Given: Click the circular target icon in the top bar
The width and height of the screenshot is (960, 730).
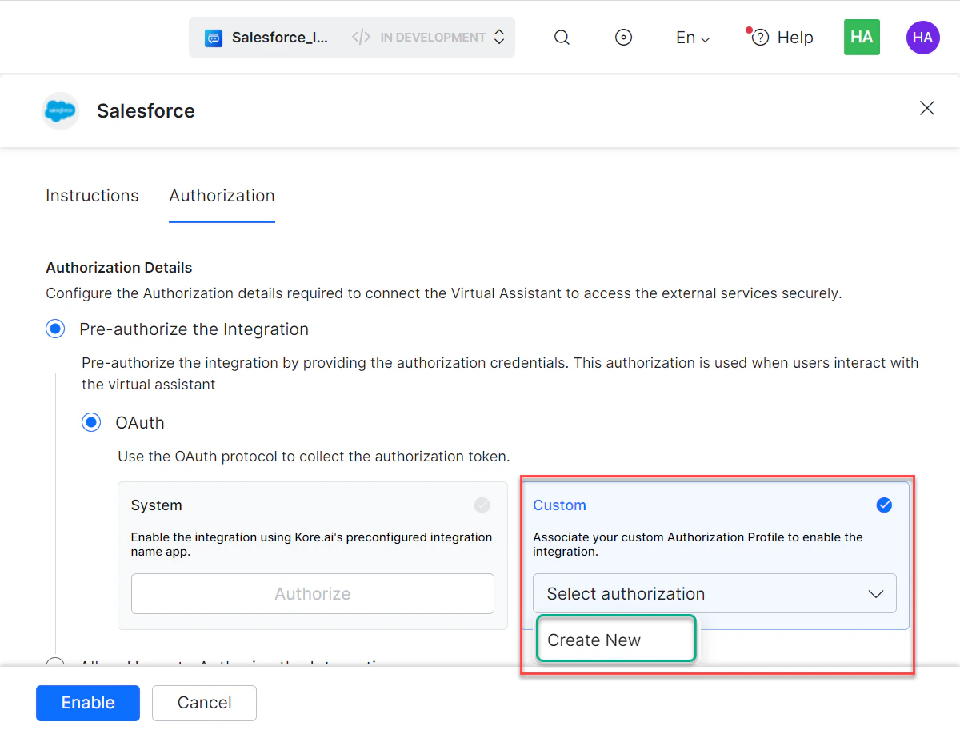Looking at the screenshot, I should pyautogui.click(x=623, y=37).
